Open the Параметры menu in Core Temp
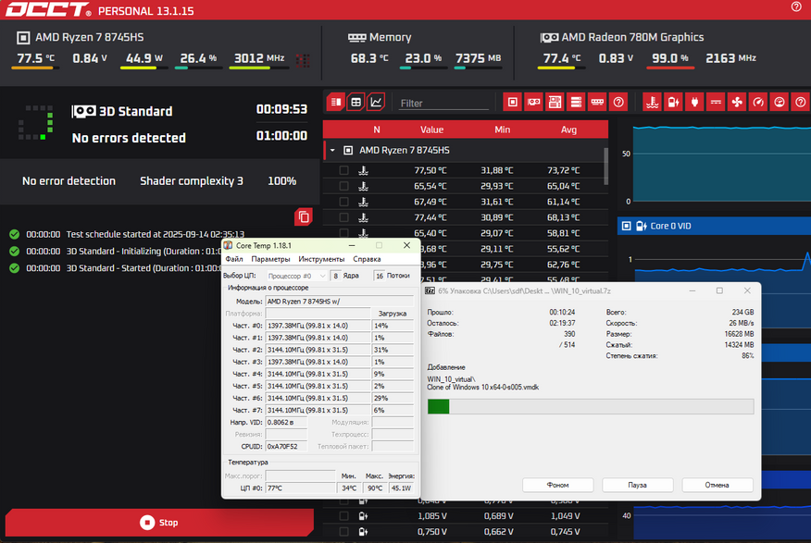811x543 pixels. click(270, 259)
